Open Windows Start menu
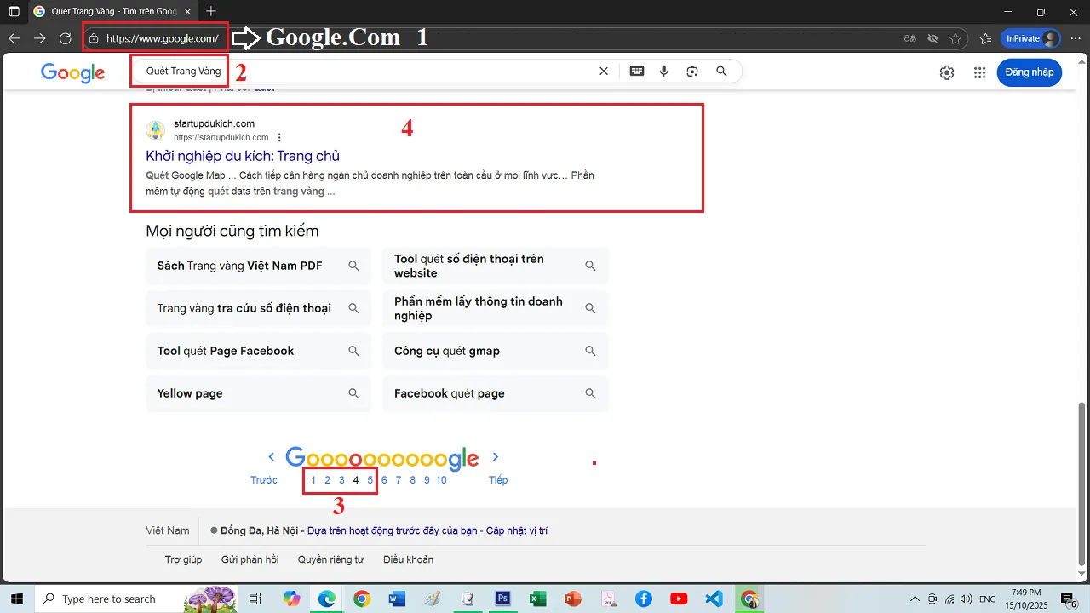Viewport: 1090px width, 613px height. pyautogui.click(x=17, y=599)
